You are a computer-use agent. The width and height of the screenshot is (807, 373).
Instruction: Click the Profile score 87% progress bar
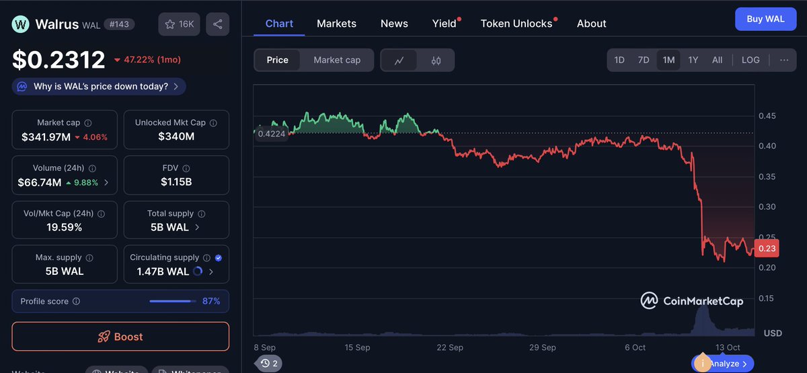pos(173,301)
